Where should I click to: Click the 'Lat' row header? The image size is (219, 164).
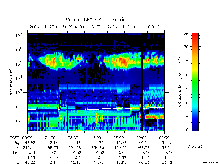(16, 153)
